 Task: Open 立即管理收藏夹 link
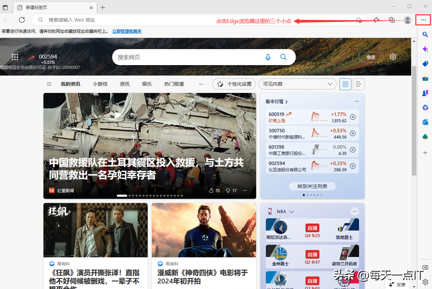127,31
